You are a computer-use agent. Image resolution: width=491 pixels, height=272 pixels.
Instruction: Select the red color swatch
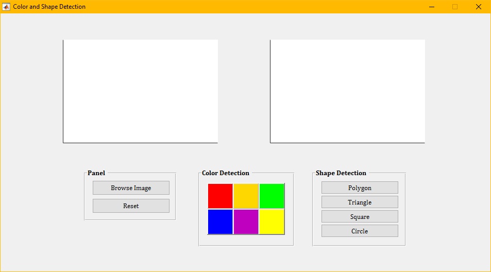[x=220, y=196]
